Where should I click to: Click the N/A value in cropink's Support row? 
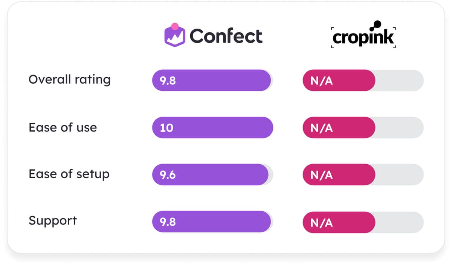[321, 223]
